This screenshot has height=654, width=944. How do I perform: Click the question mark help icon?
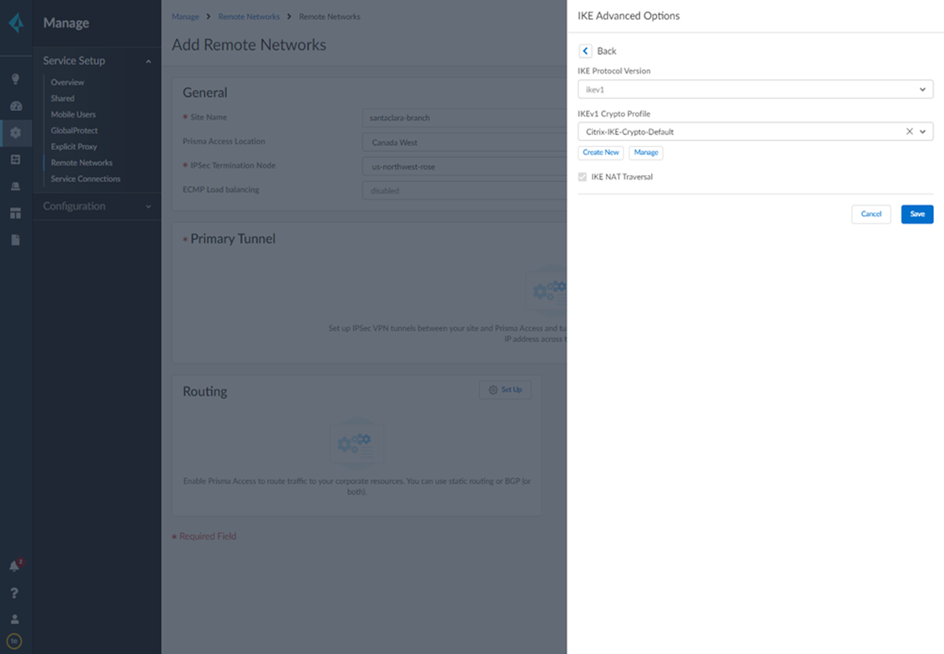pos(14,593)
